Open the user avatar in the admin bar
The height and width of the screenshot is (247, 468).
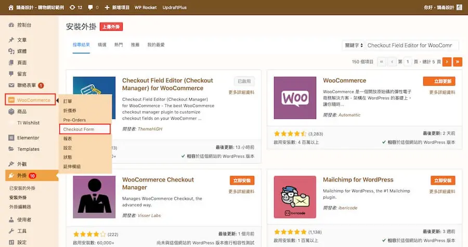click(x=459, y=7)
